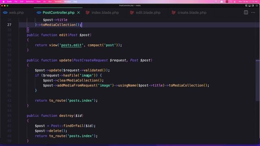Toggle the bottom panel layout icon
The height and width of the screenshot is (146, 260).
(x=249, y=5)
